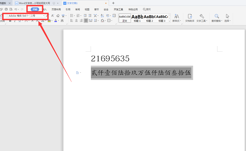This screenshot has width=246, height=151.
Task: Undo the last action
Action: [16, 10]
